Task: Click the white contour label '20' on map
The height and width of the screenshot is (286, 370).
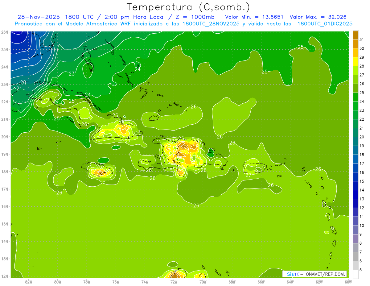Action: tap(23, 82)
